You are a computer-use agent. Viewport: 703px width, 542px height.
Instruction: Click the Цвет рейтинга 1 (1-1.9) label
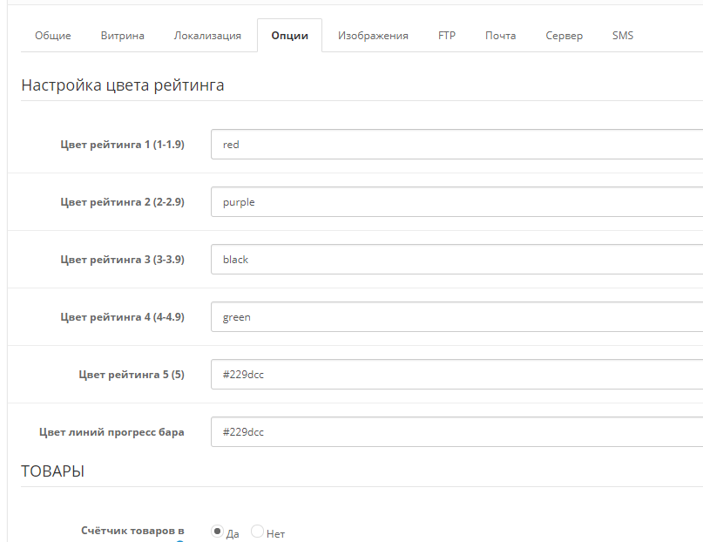[x=123, y=145]
